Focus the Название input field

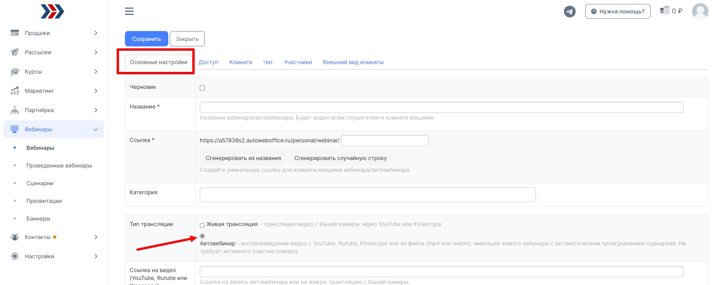pyautogui.click(x=441, y=107)
